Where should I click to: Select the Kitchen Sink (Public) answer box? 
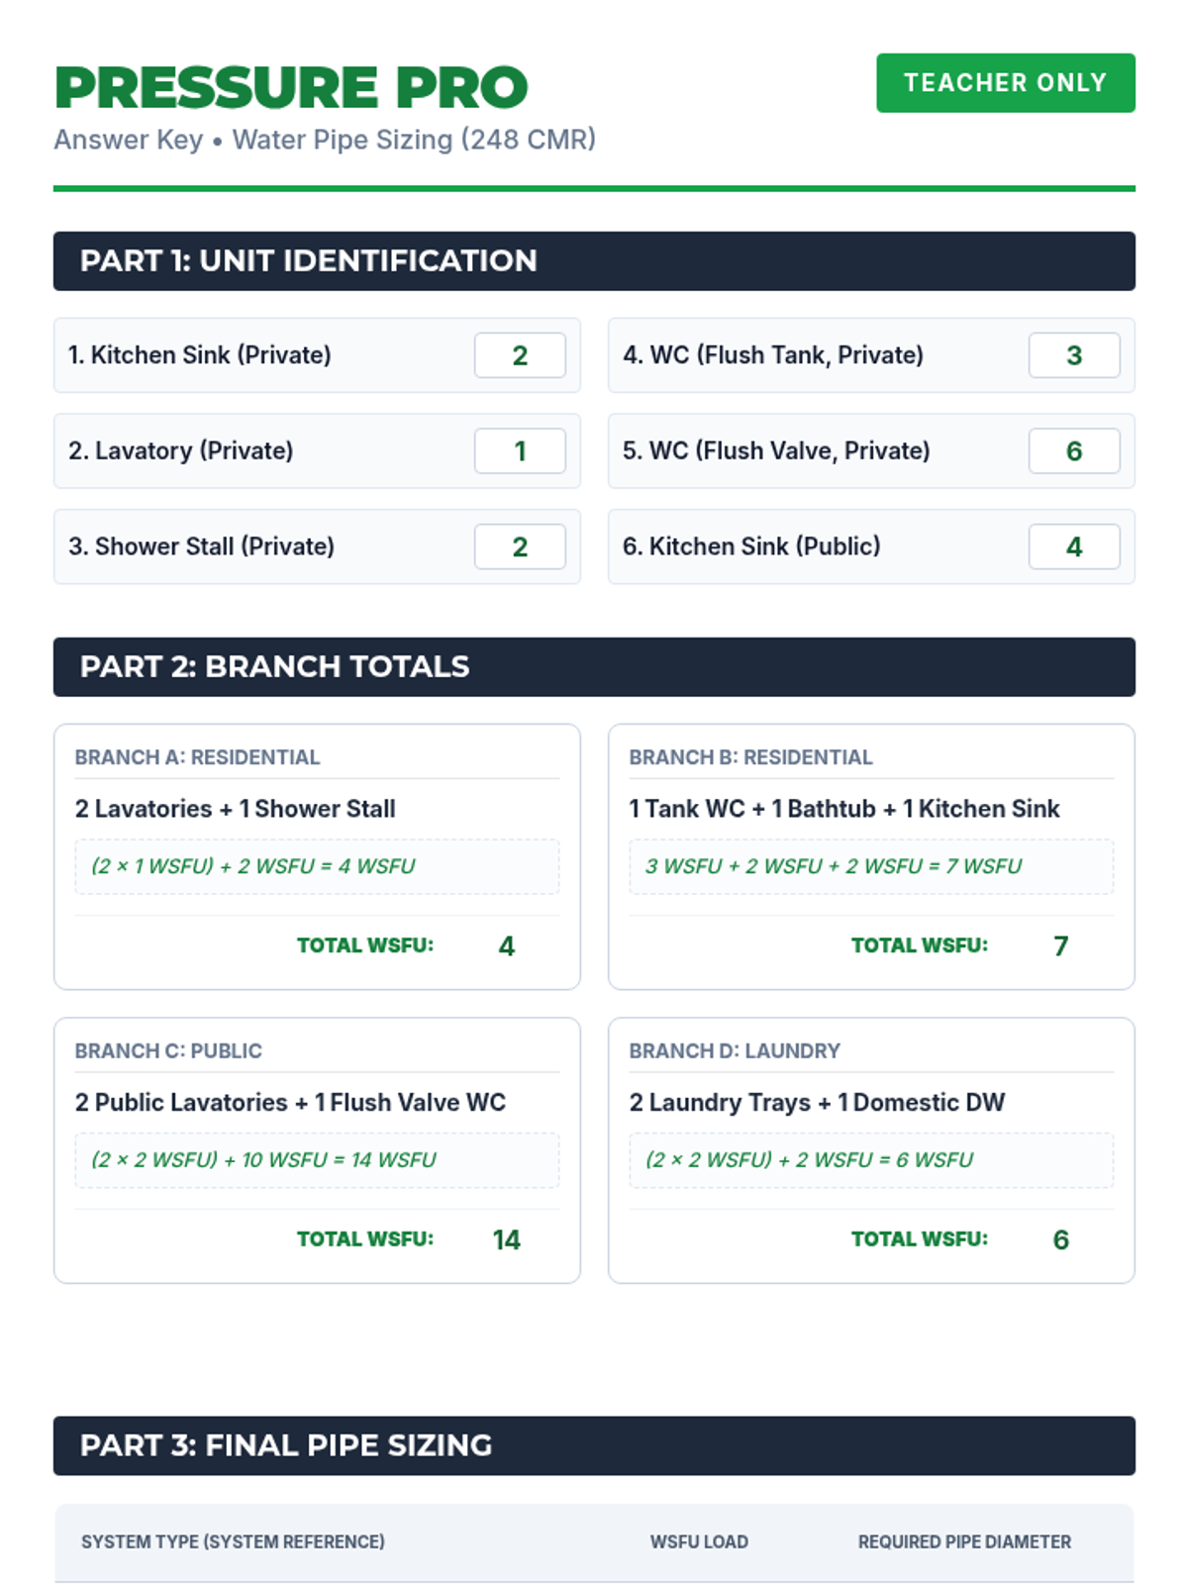[1074, 546]
